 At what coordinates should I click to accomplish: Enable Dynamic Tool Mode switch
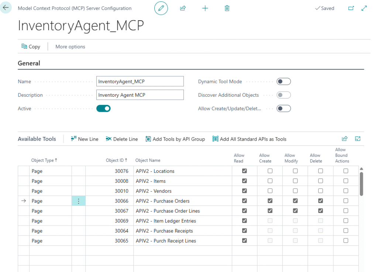point(283,82)
